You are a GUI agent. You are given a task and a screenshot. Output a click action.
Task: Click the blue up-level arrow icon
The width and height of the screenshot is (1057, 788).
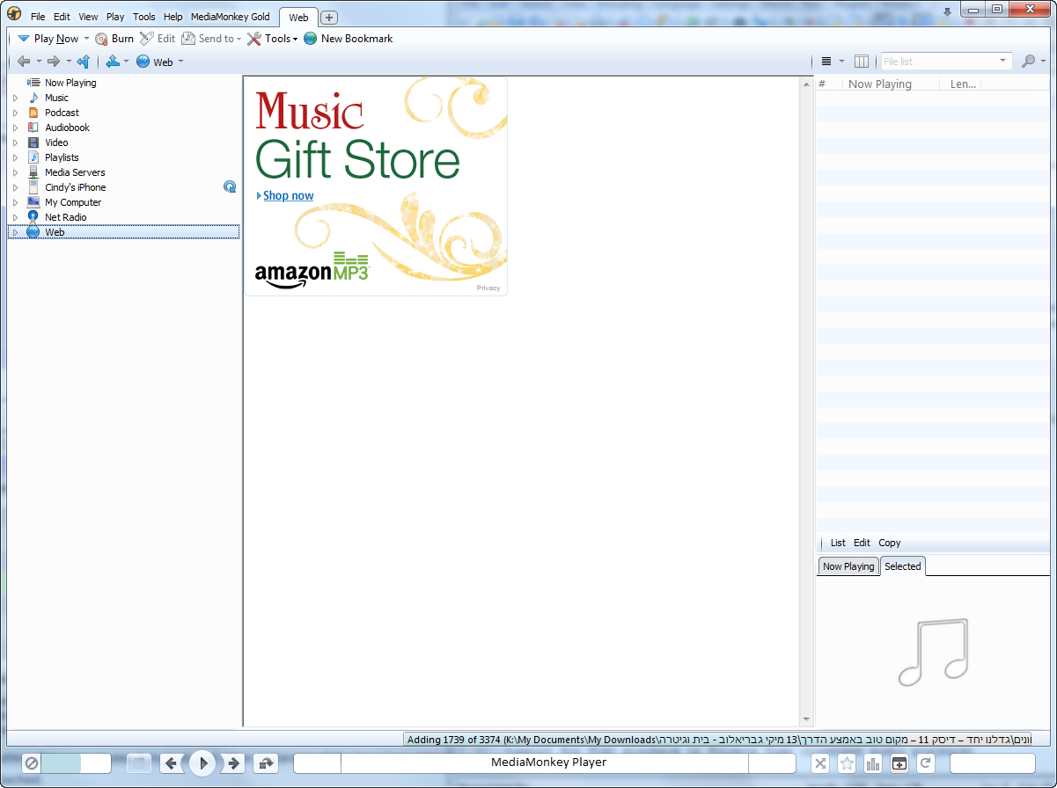(x=84, y=62)
